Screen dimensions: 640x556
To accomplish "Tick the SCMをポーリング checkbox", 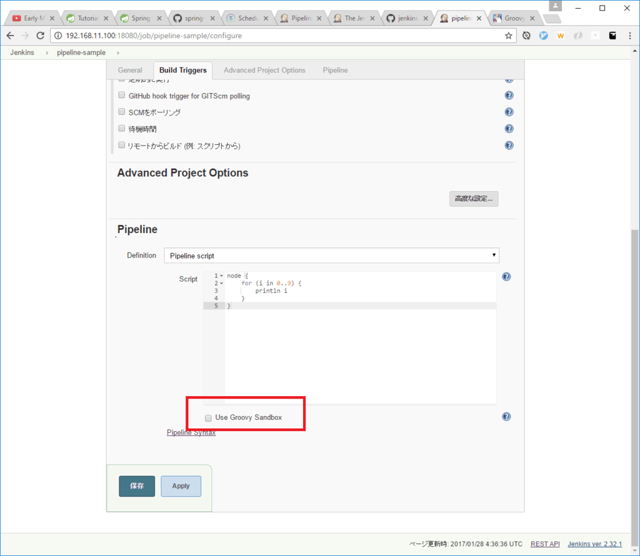I will tap(122, 112).
